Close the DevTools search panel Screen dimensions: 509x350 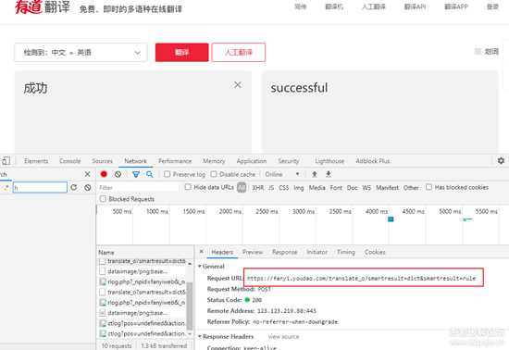(x=87, y=174)
